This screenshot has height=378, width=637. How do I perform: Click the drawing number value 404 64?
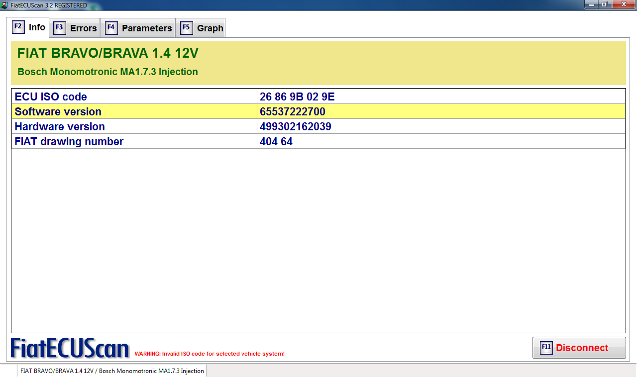[276, 141]
